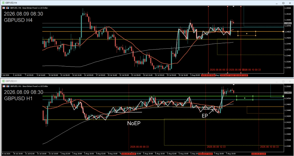Select H4 time marker 2026.08.05 00:00
294x156 pixels.
pyautogui.click(x=208, y=75)
